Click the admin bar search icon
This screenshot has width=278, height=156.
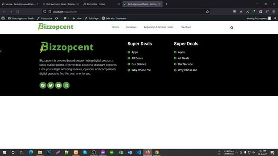point(275,18)
